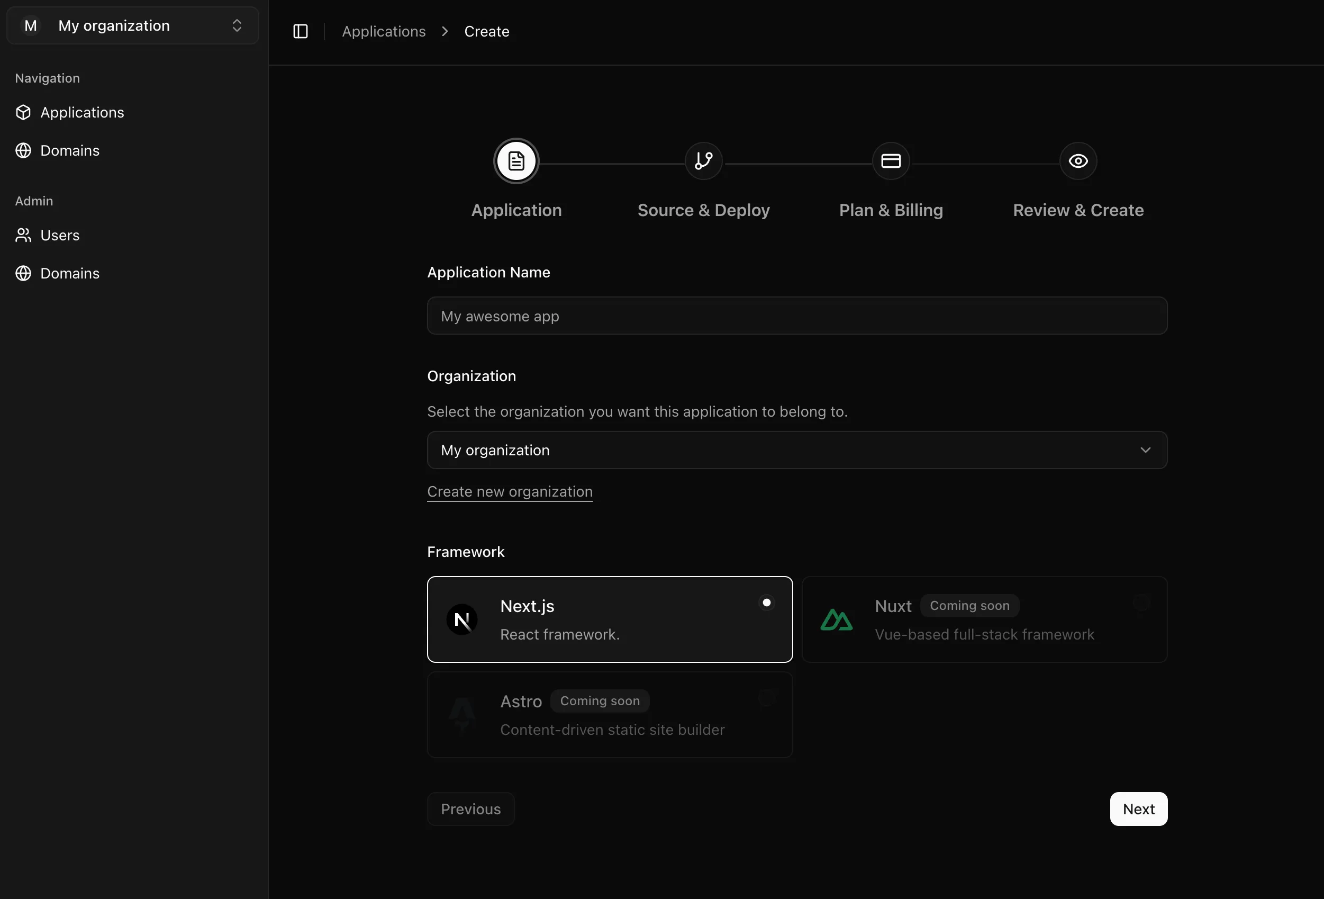The height and width of the screenshot is (899, 1324).
Task: Click the Review & Create step label
Action: [x=1078, y=210]
